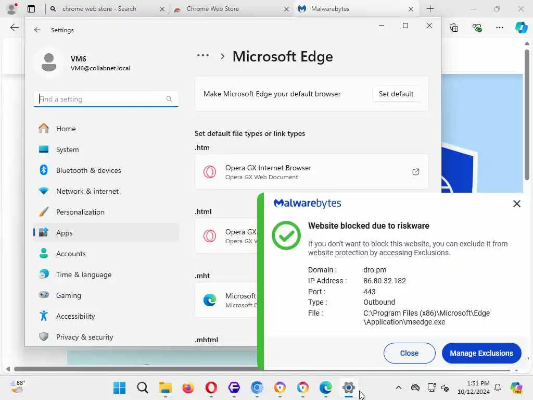Viewport: 533px width, 400px height.
Task: Click the Edge profile avatar icon
Action: pyautogui.click(x=12, y=9)
